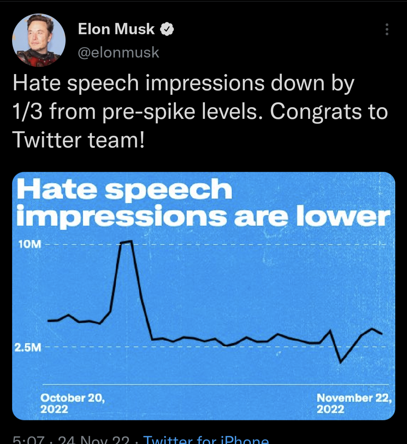The width and height of the screenshot is (407, 444).
Task: Click the peak of the chart spike
Action: 126,242
